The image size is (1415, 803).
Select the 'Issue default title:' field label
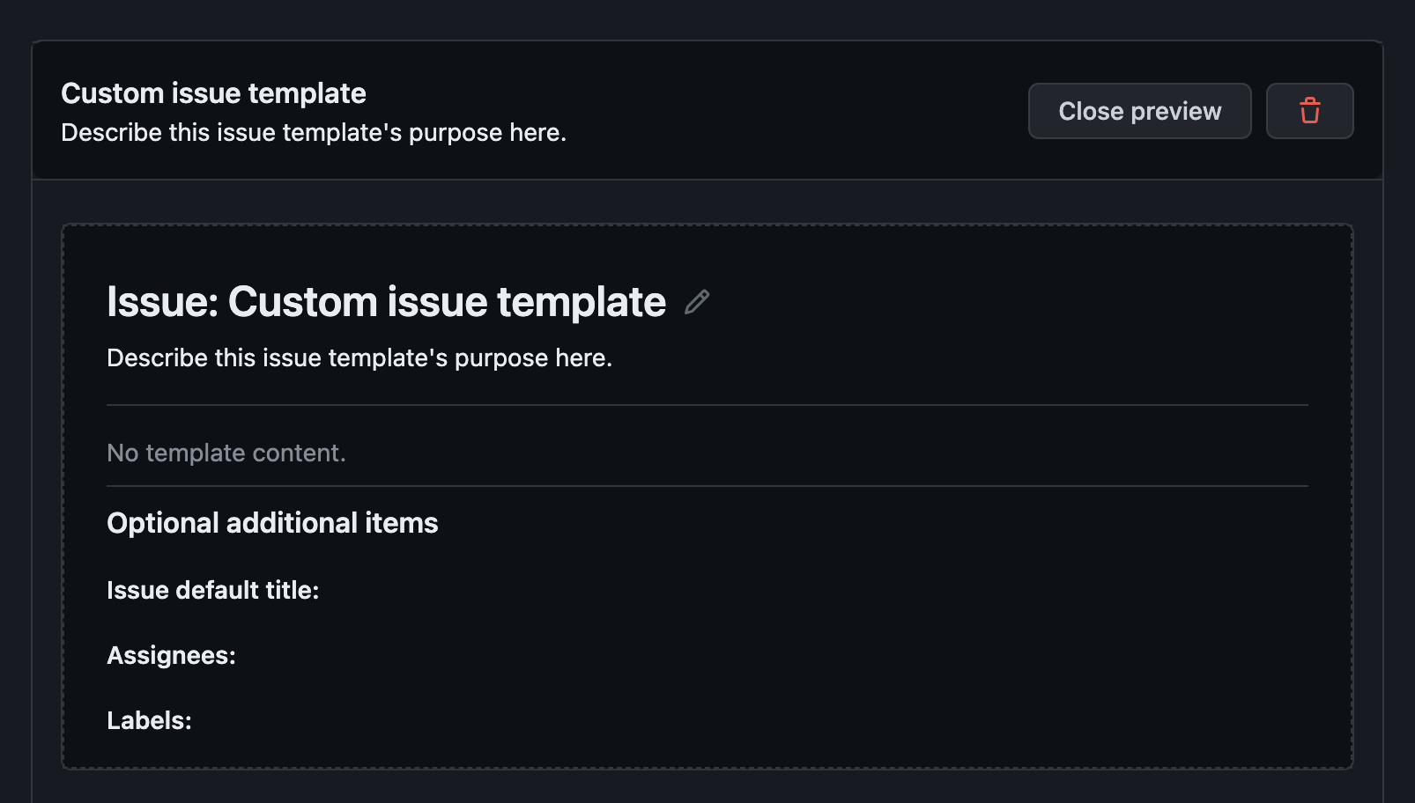click(x=212, y=590)
